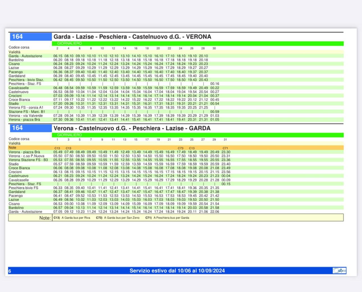
Task: Click the 06.15 Garda Autostazione departure
Action: point(58,56)
